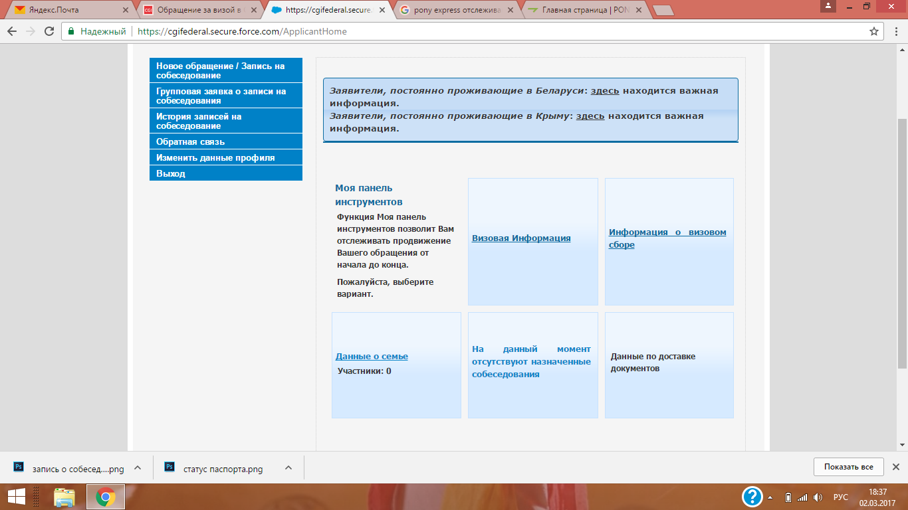The height and width of the screenshot is (510, 908).
Task: Open File Explorer from the taskbar
Action: pyautogui.click(x=64, y=497)
